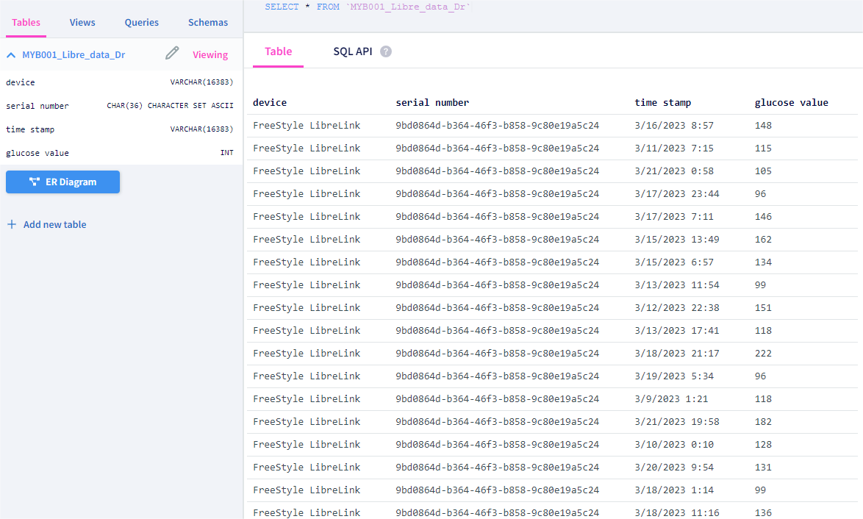
Task: Click the Viewing label for the table
Action: (210, 55)
